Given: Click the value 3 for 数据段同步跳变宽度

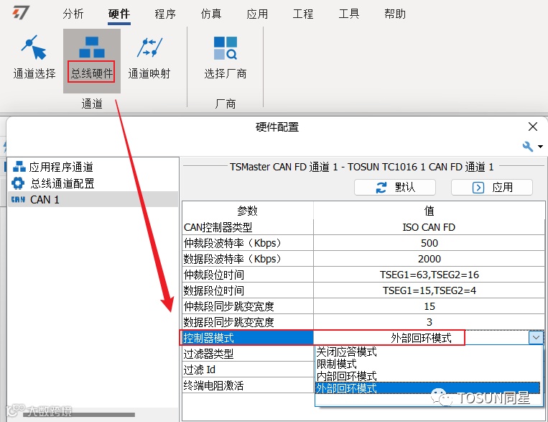Looking at the screenshot, I should 429,322.
